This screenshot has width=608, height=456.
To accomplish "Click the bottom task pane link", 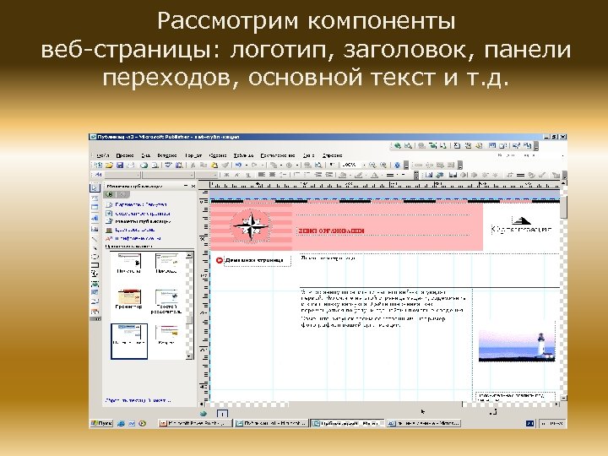I will (x=138, y=400).
